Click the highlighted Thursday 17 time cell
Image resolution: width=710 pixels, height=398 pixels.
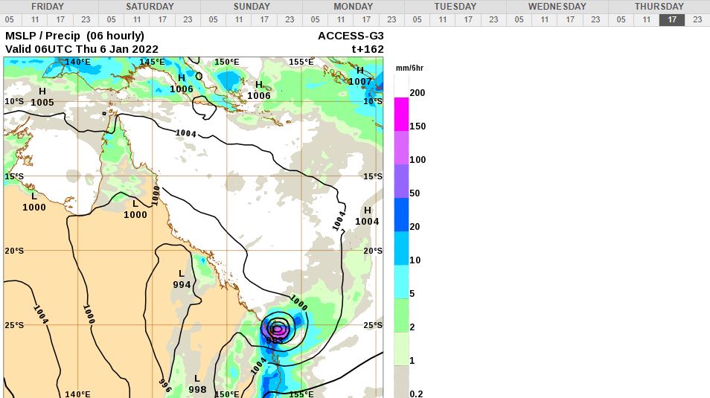[x=672, y=20]
